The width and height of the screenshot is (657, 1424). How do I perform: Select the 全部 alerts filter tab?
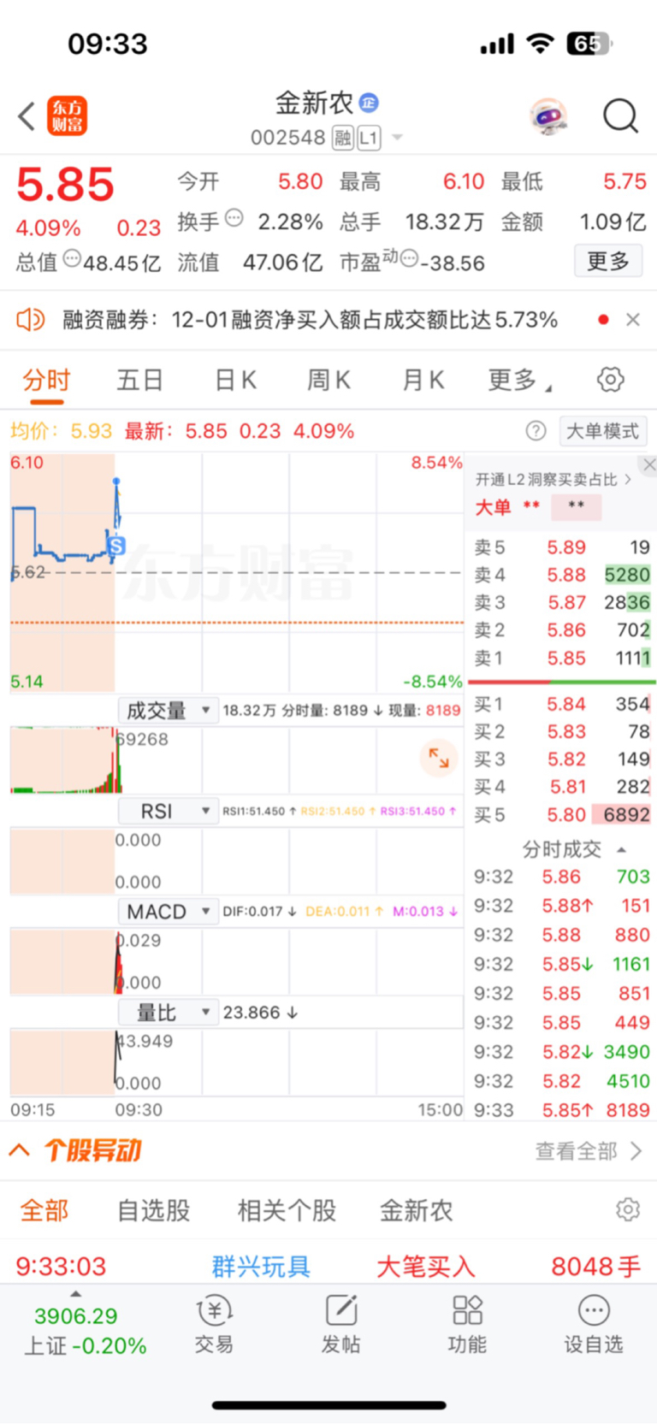pyautogui.click(x=44, y=1211)
